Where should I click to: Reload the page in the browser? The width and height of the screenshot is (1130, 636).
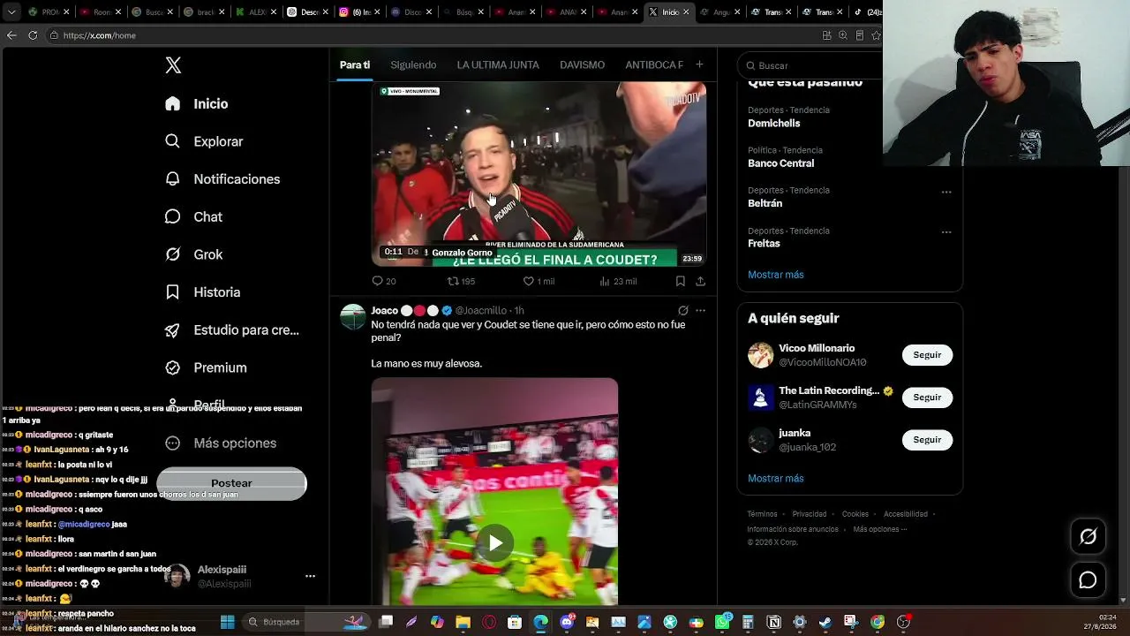click(x=33, y=35)
